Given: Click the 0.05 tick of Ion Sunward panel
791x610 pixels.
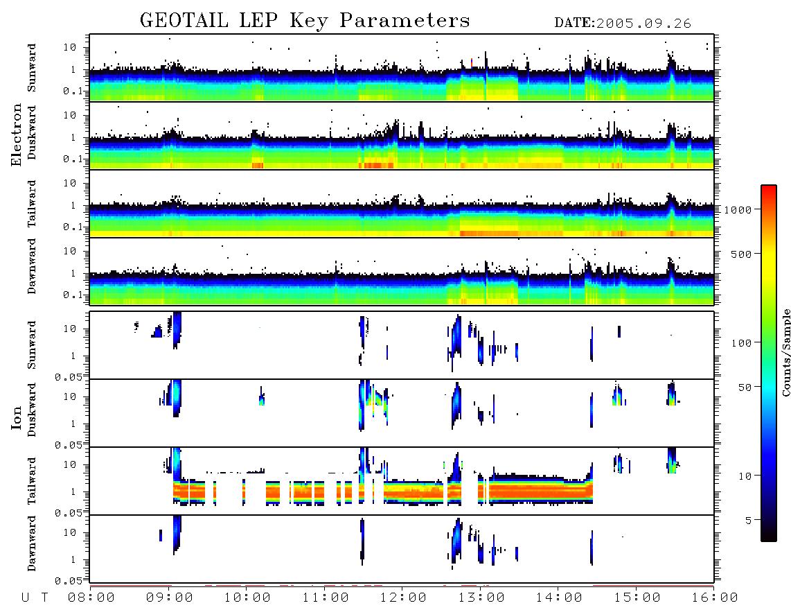Looking at the screenshot, I should point(68,377).
